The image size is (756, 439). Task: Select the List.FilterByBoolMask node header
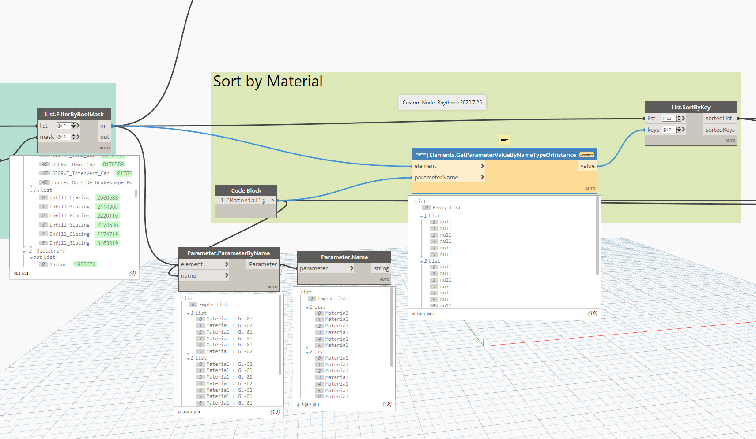(74, 114)
